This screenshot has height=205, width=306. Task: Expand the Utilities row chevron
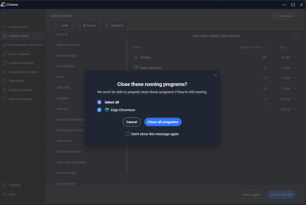[x=294, y=58]
